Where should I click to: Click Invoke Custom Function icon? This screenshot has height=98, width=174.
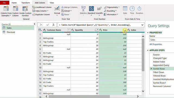pyautogui.click(x=25, y=9)
